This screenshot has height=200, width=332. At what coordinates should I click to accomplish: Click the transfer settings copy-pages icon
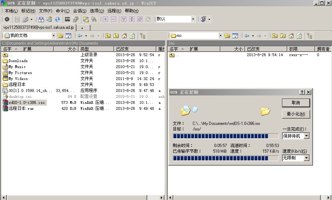tap(25, 19)
